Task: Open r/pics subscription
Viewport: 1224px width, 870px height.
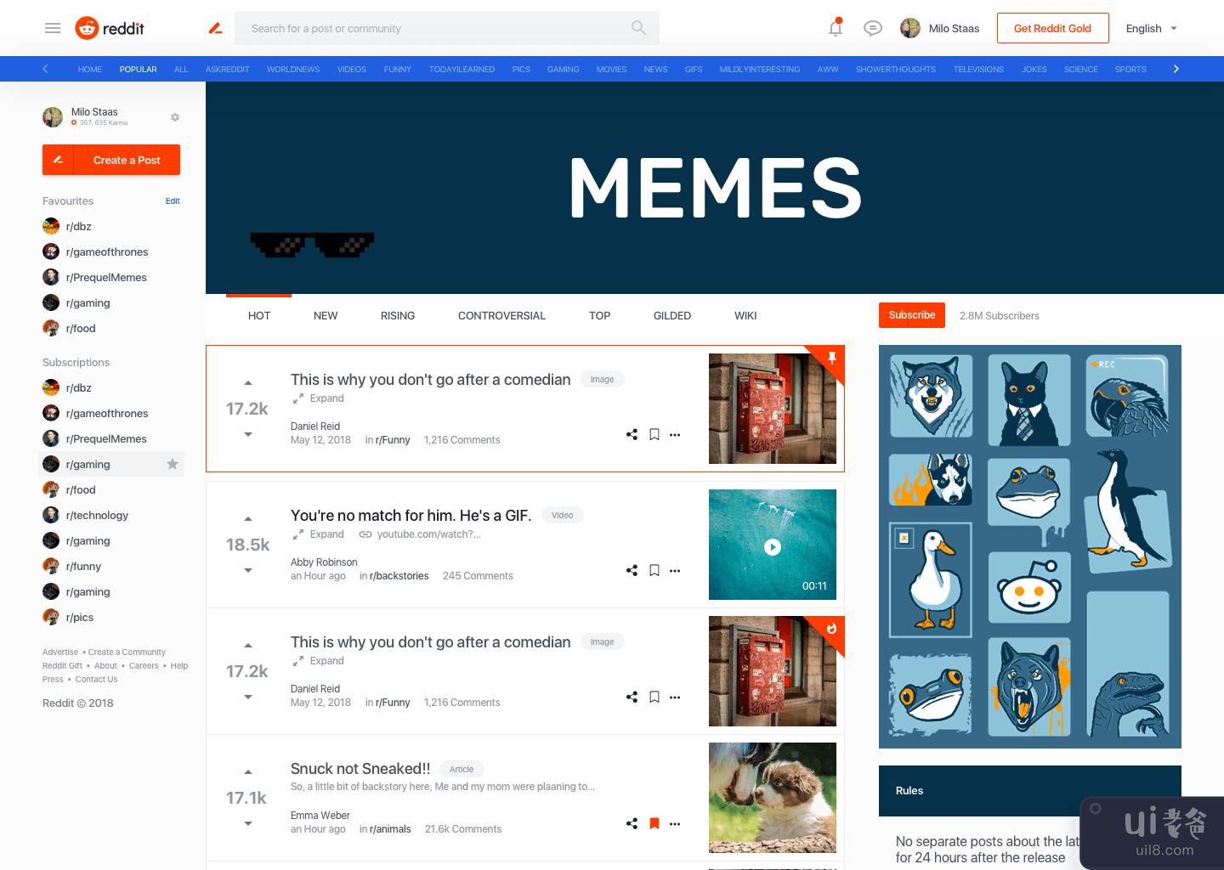Action: (69, 617)
